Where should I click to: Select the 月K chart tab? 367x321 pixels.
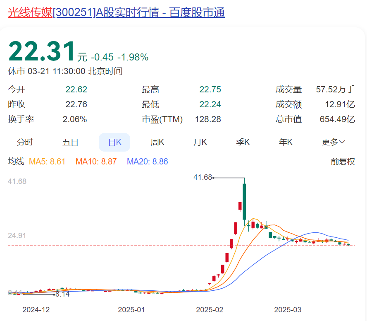tap(200, 142)
